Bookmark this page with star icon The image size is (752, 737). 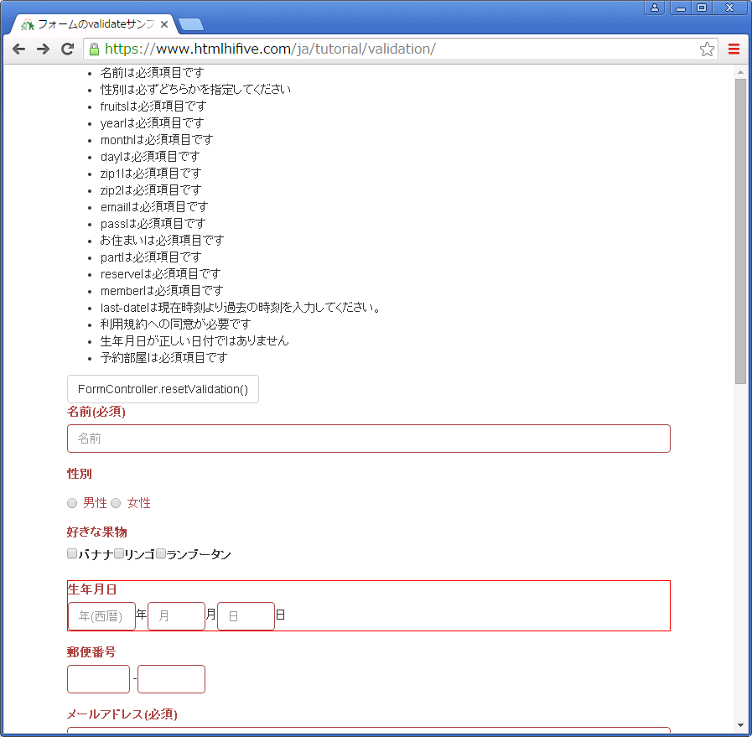pyautogui.click(x=707, y=49)
